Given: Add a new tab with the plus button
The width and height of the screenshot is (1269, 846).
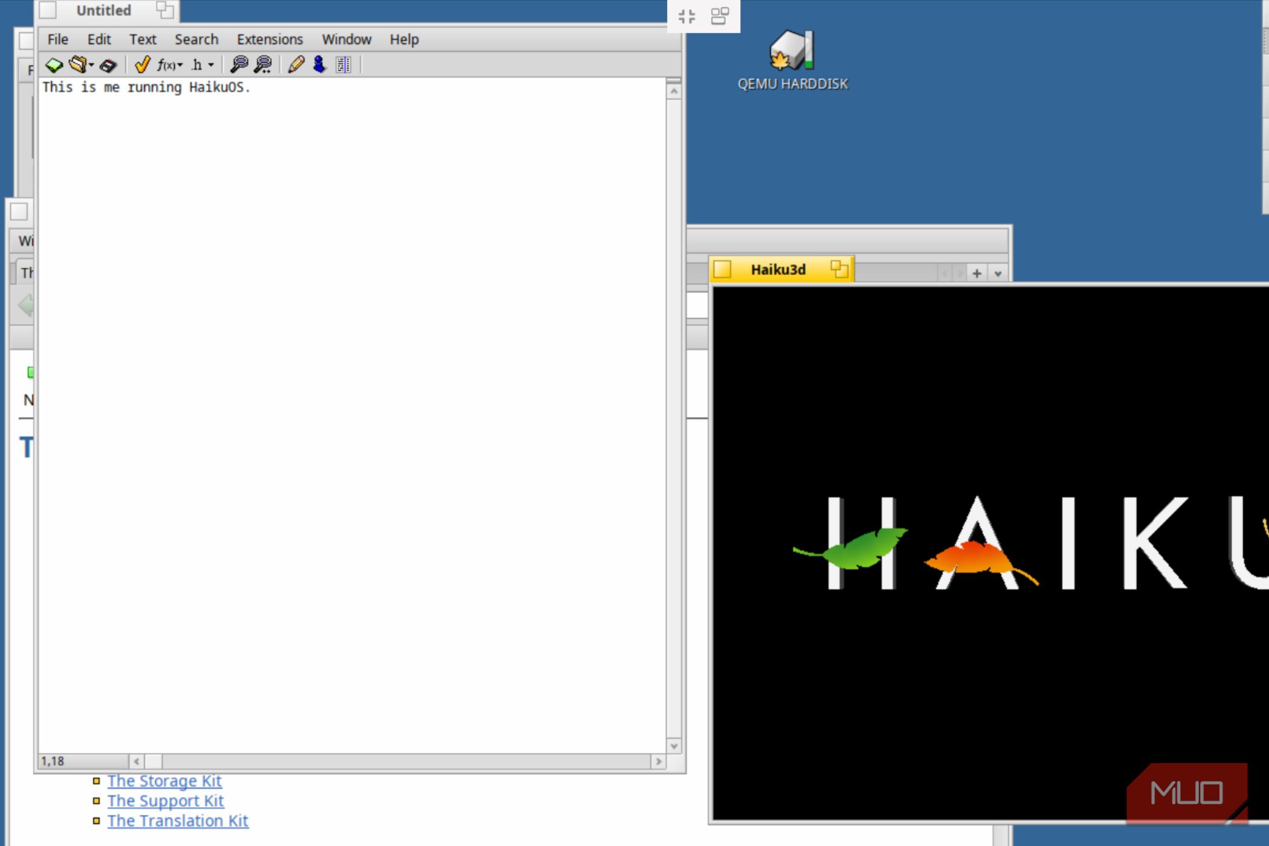Looking at the screenshot, I should click(977, 273).
